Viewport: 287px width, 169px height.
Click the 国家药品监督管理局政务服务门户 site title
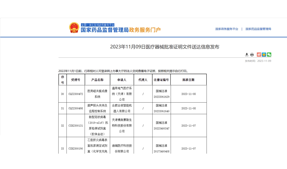(120, 30)
